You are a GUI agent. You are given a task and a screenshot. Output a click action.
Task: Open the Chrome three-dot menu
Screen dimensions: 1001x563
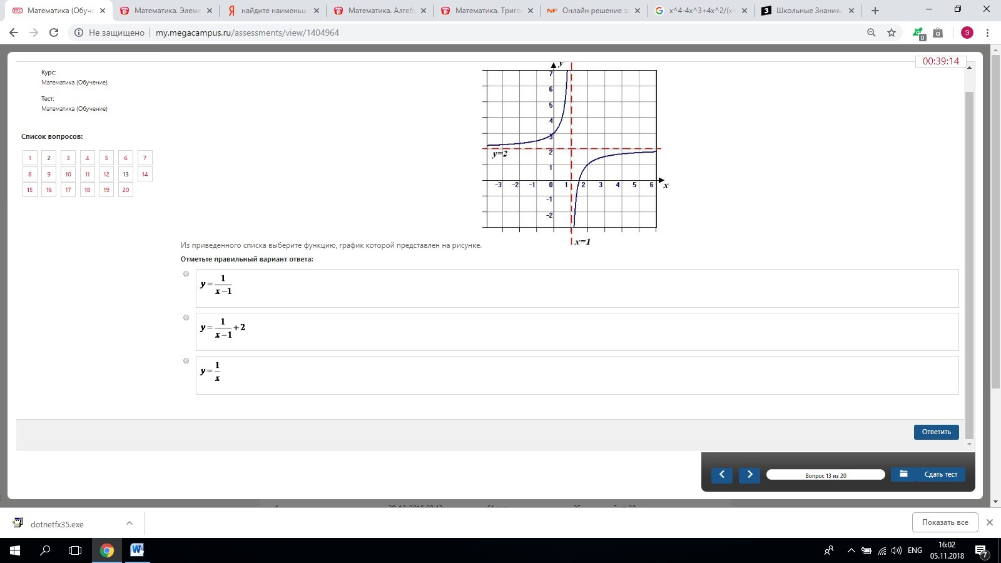pos(988,33)
